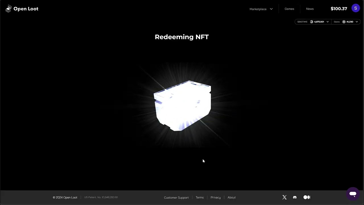Click the "Open Loot" brand text
This screenshot has width=364, height=205.
pyautogui.click(x=26, y=9)
